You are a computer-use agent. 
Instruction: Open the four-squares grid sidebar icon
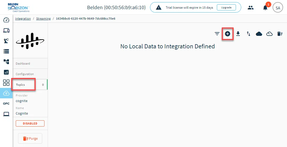[x=6, y=83]
